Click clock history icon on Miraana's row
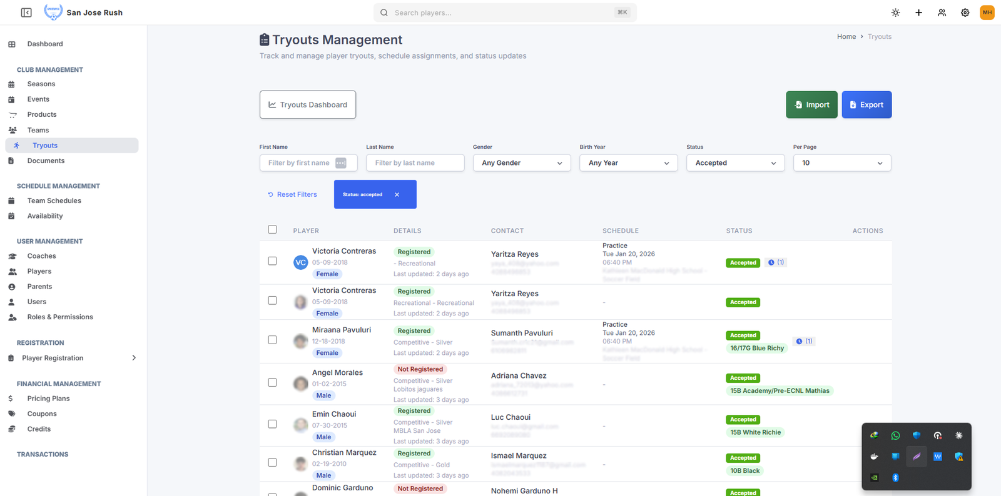 coord(800,341)
